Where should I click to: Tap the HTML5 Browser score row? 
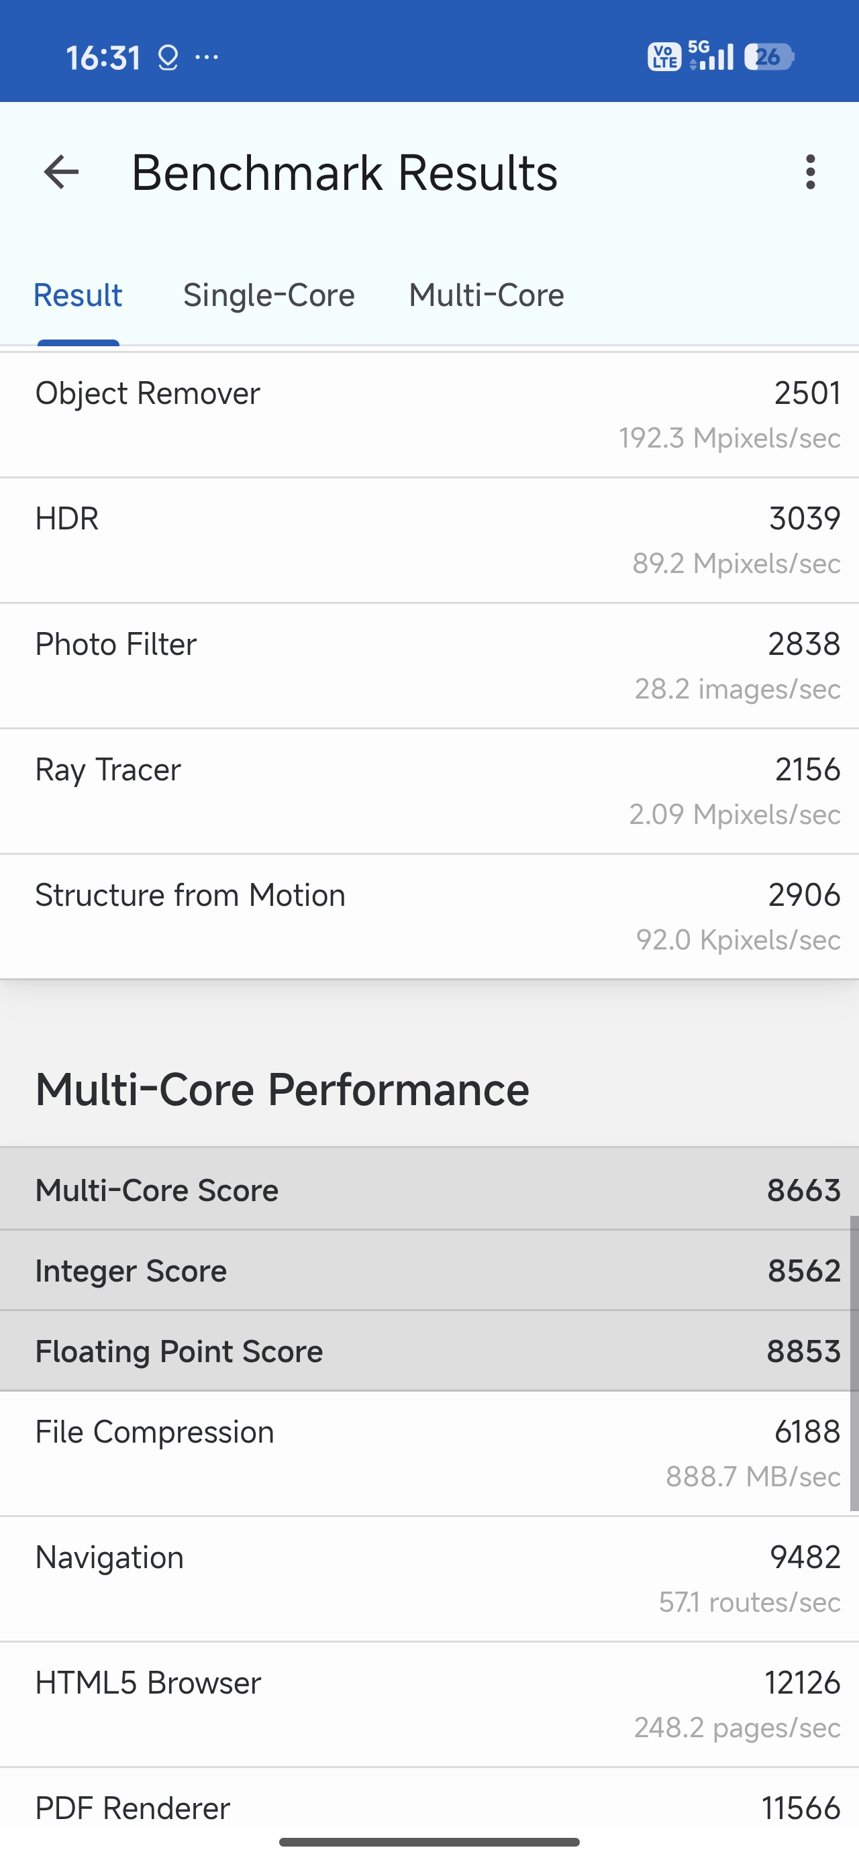point(429,1705)
